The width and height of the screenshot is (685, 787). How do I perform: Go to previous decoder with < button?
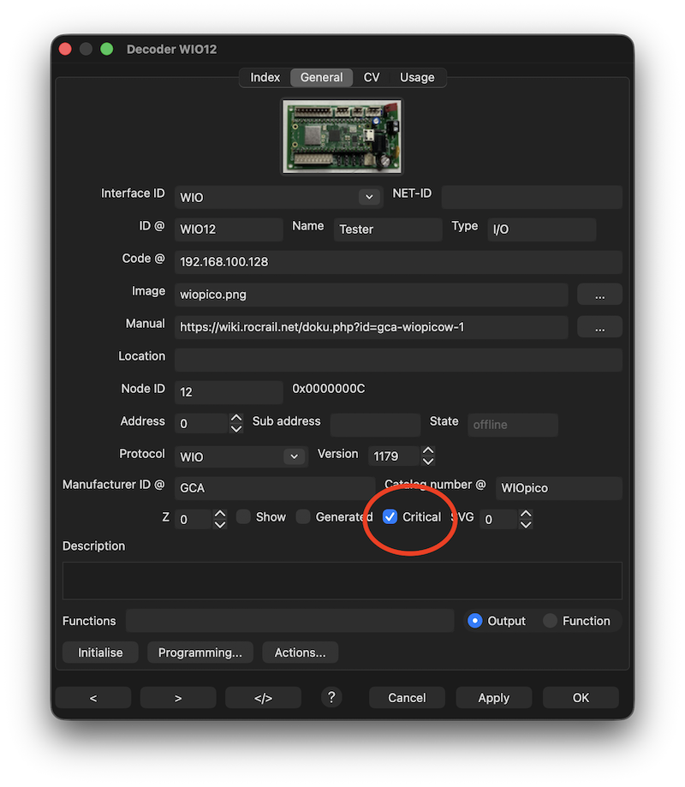pyautogui.click(x=93, y=698)
